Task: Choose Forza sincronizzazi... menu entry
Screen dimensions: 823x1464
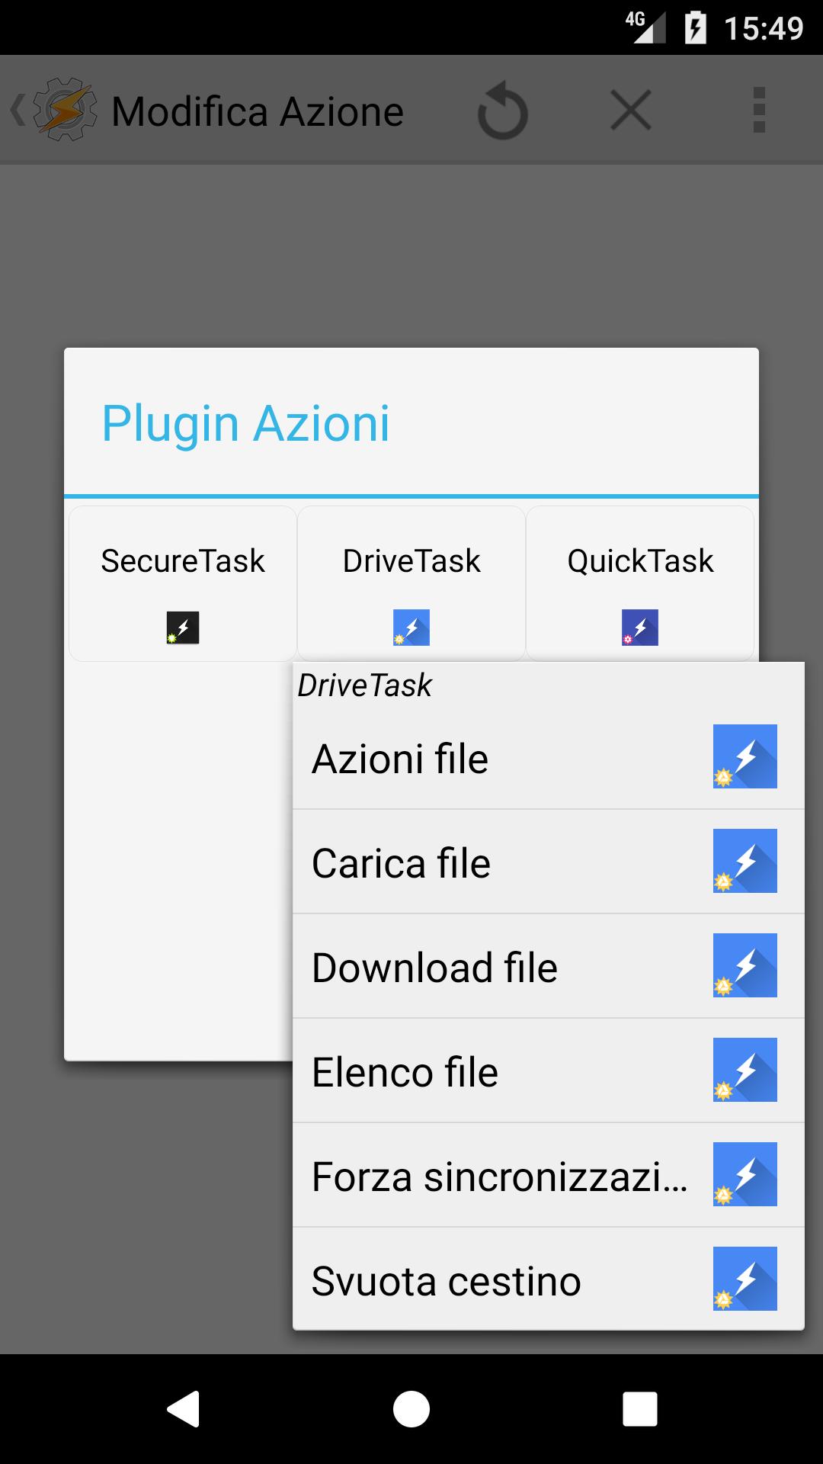Action: point(549,1176)
